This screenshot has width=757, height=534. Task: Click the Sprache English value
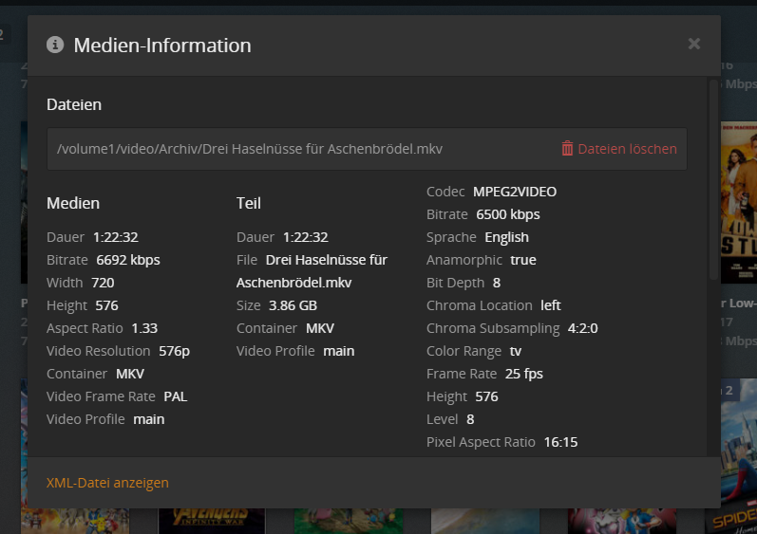tap(506, 237)
